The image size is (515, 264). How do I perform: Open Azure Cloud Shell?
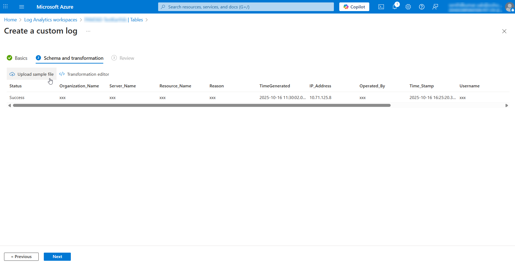381,7
